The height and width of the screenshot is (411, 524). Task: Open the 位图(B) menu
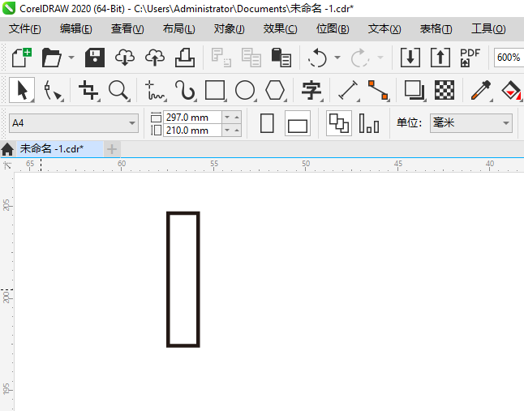pyautogui.click(x=333, y=29)
